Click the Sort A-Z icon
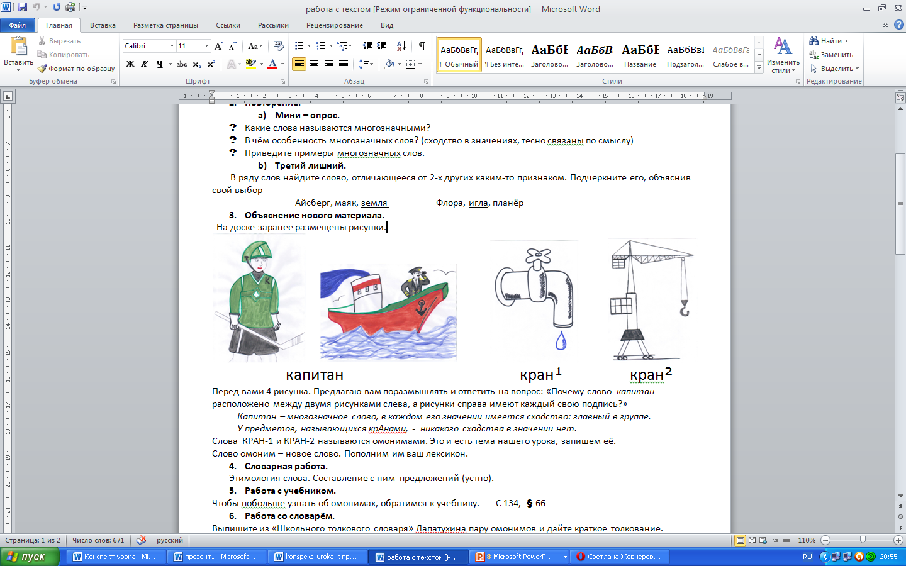 [401, 46]
